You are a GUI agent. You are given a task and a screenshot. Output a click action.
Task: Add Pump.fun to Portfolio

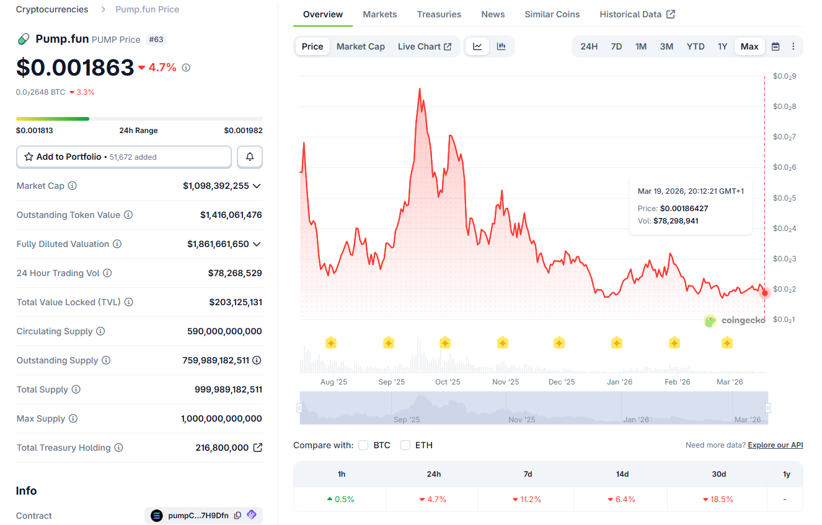coord(123,157)
